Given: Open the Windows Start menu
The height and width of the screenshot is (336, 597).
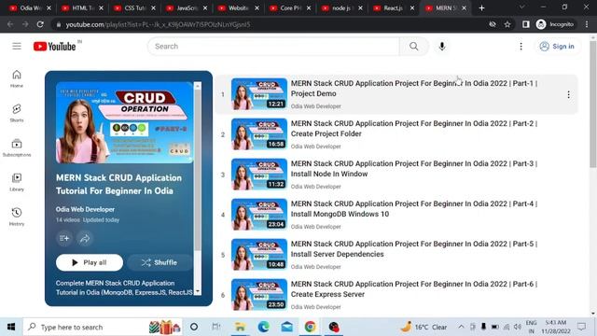Looking at the screenshot, I should [11, 327].
